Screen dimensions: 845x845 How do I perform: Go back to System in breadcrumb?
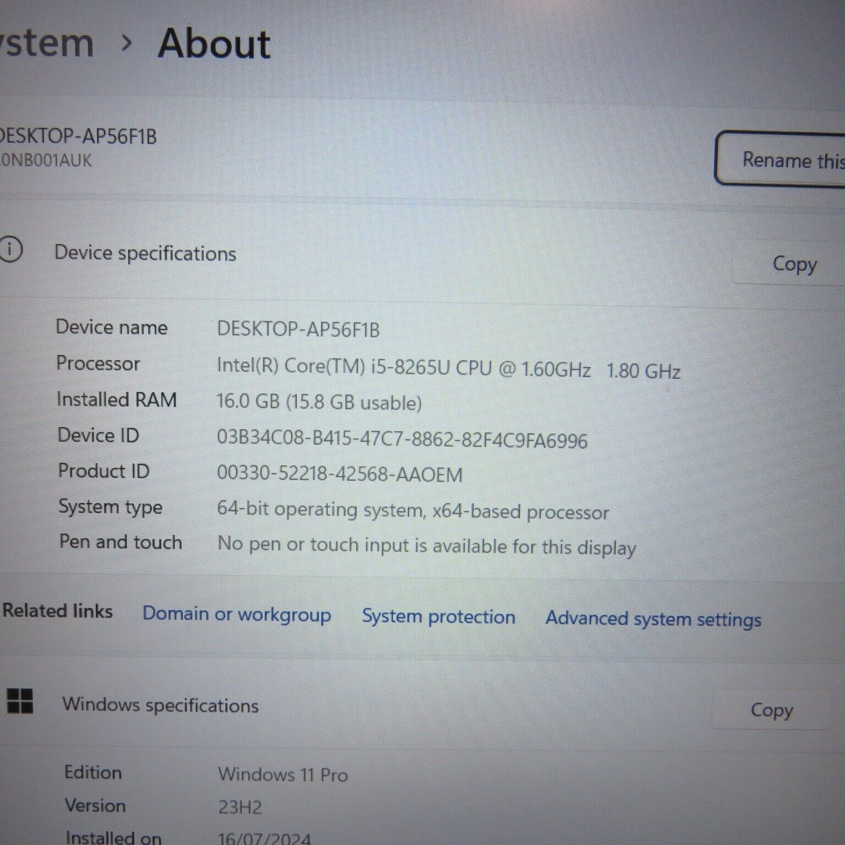pos(47,43)
